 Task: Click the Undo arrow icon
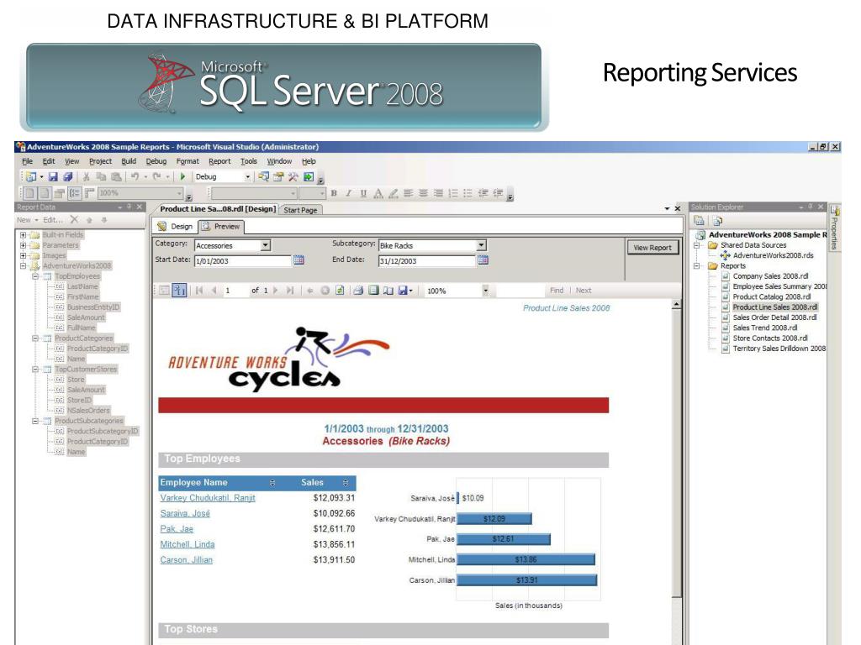point(135,176)
